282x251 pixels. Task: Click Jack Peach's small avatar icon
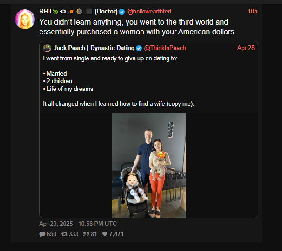click(x=47, y=48)
